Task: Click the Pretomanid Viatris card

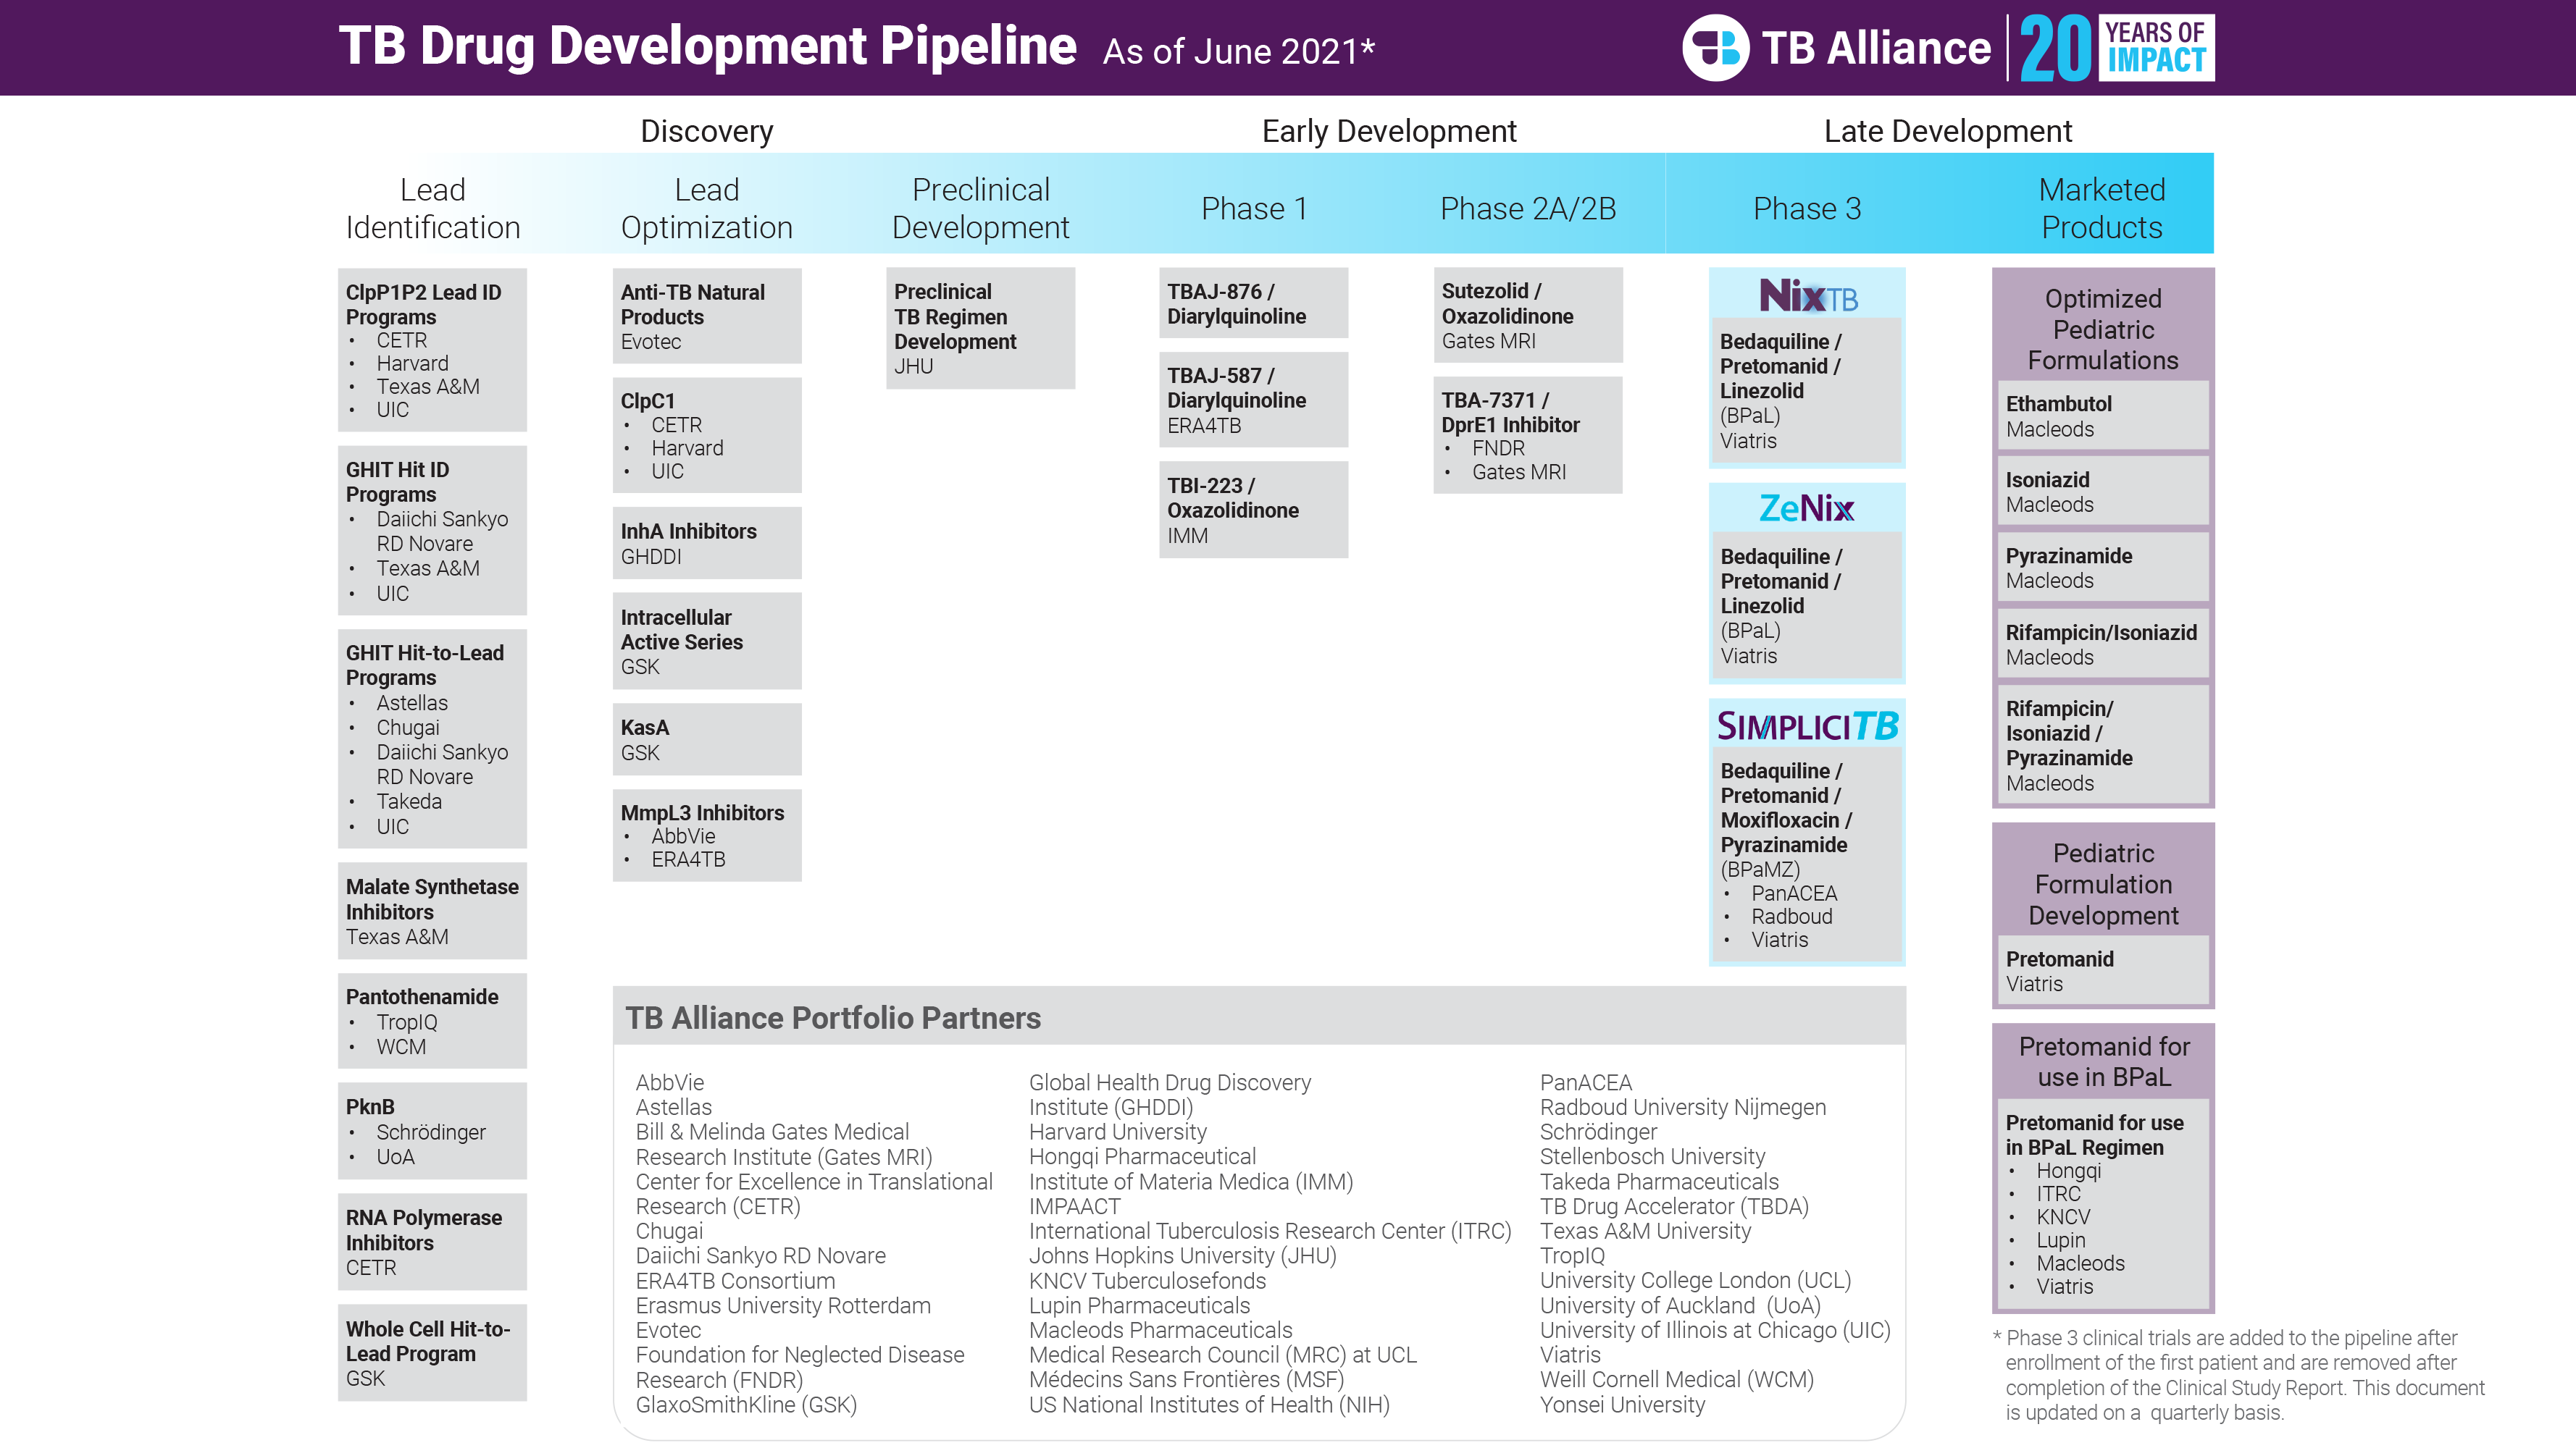Action: click(2103, 970)
